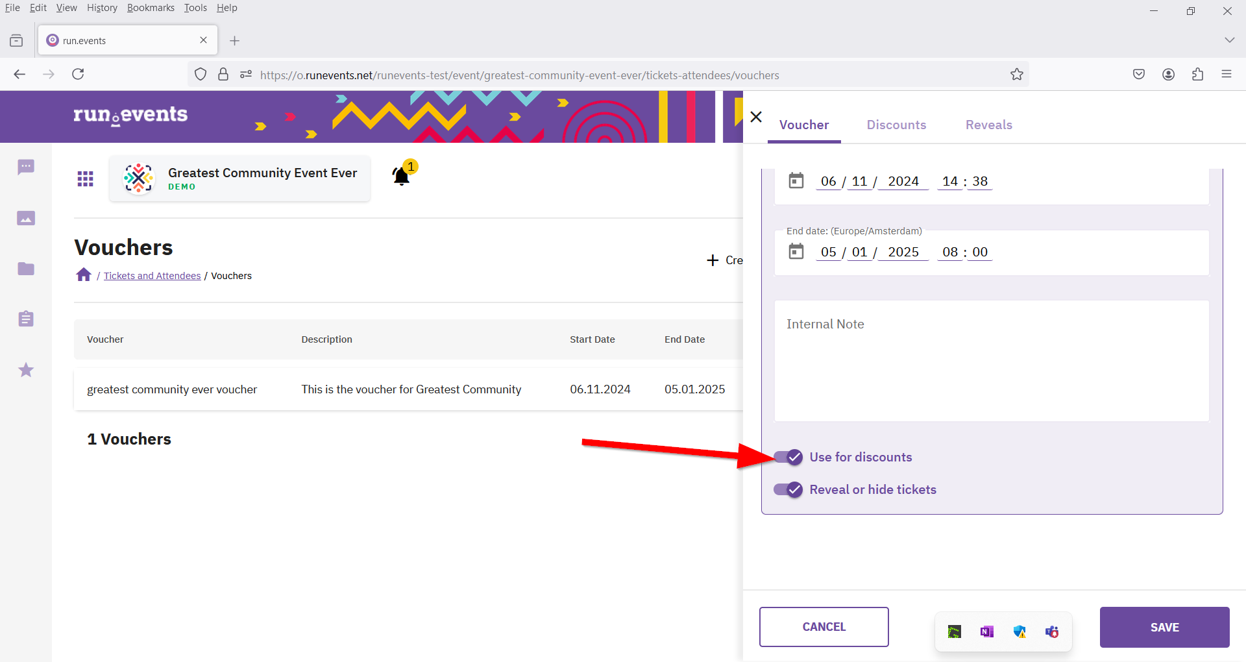
Task: Click the notification bell icon
Action: 402,175
